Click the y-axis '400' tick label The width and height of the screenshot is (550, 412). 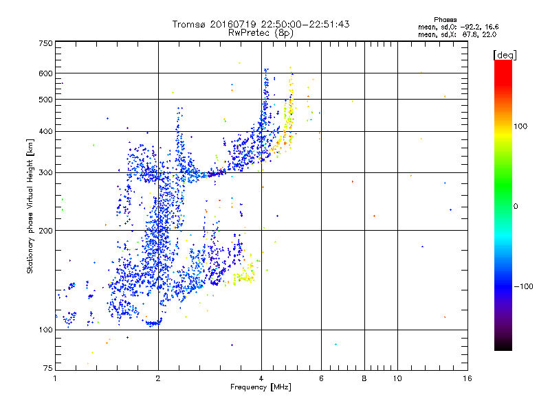pos(45,132)
